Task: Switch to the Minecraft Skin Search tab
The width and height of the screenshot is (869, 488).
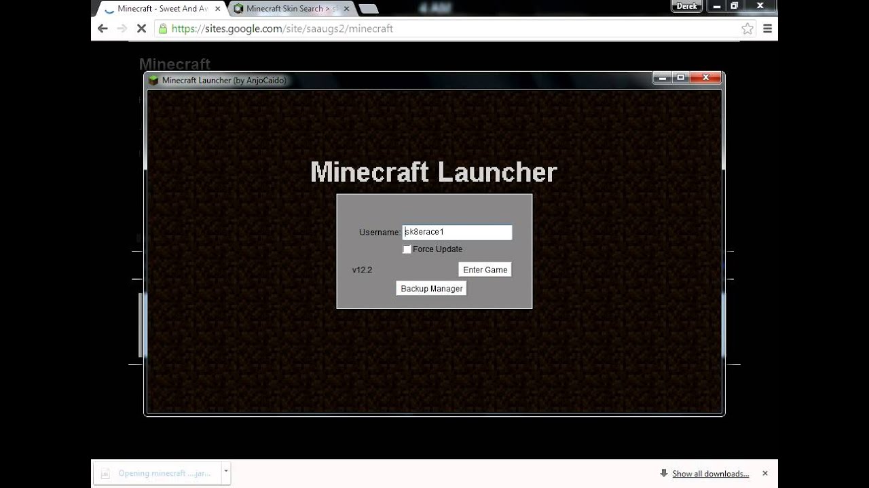Action: (x=292, y=9)
